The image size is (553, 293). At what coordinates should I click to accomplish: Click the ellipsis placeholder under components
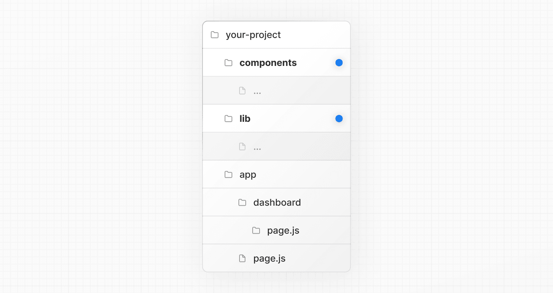coord(257,93)
